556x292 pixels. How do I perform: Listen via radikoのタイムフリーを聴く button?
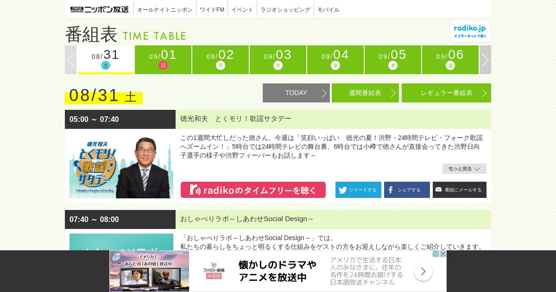(253, 190)
